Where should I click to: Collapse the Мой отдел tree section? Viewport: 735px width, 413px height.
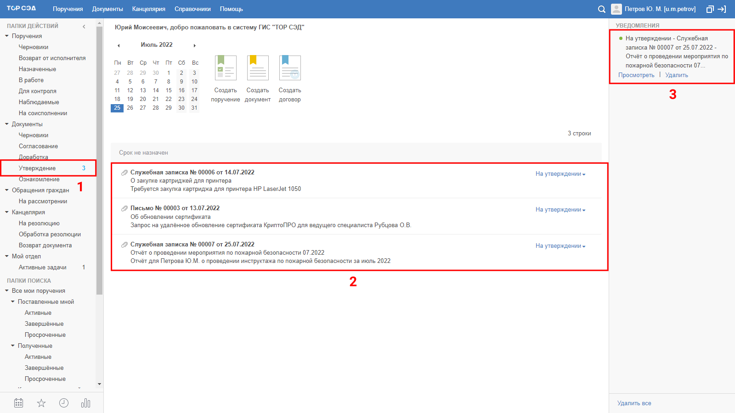(x=7, y=256)
